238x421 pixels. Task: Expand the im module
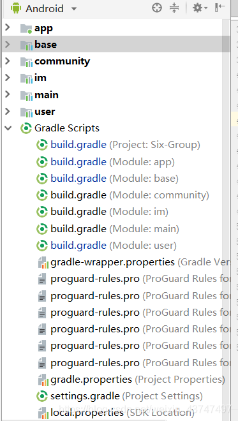pyautogui.click(x=8, y=78)
